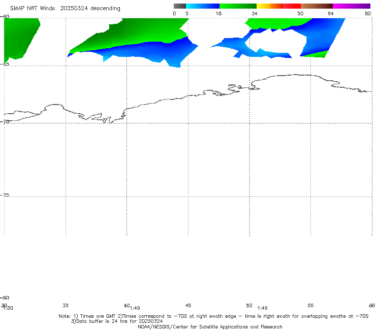The height and width of the screenshot is (330, 376).
Task: Click the 'Note: 1) Times are GMT' text
Action: pyautogui.click(x=87, y=316)
